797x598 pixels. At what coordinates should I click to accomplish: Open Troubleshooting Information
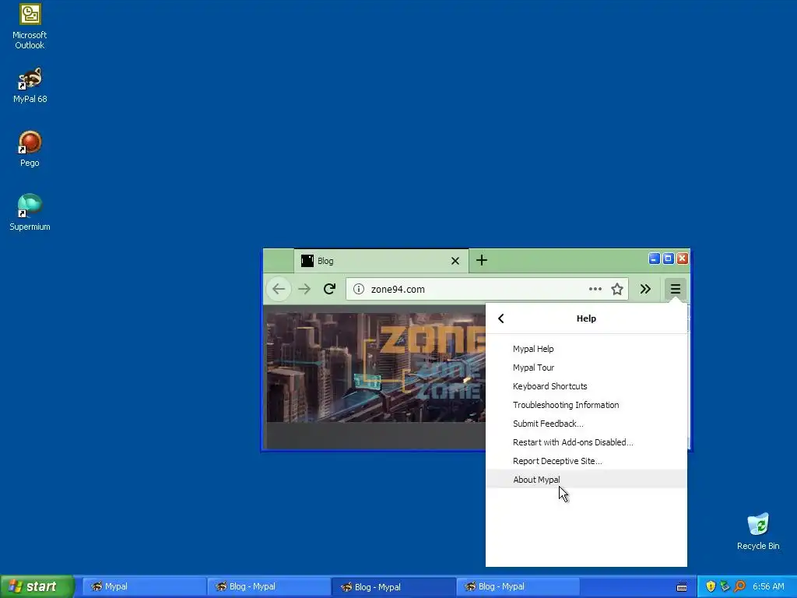coord(586,405)
